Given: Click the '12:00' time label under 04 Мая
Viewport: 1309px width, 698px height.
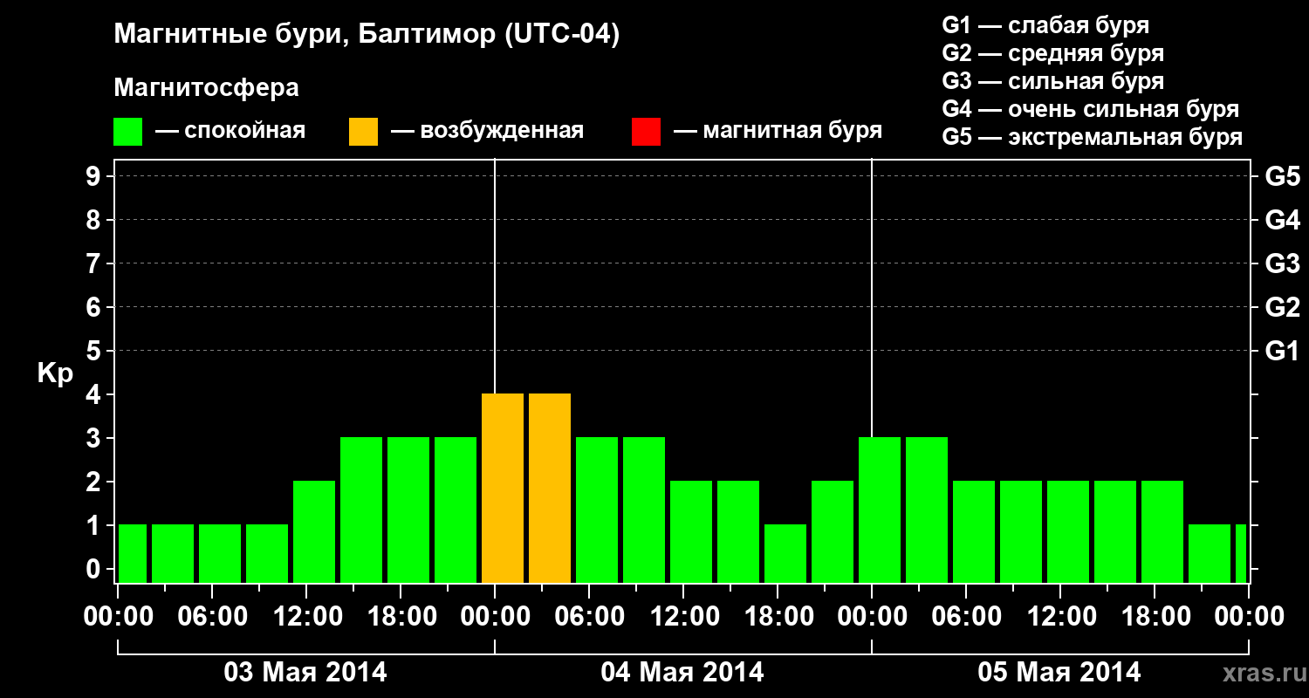Looking at the screenshot, I should (x=683, y=617).
